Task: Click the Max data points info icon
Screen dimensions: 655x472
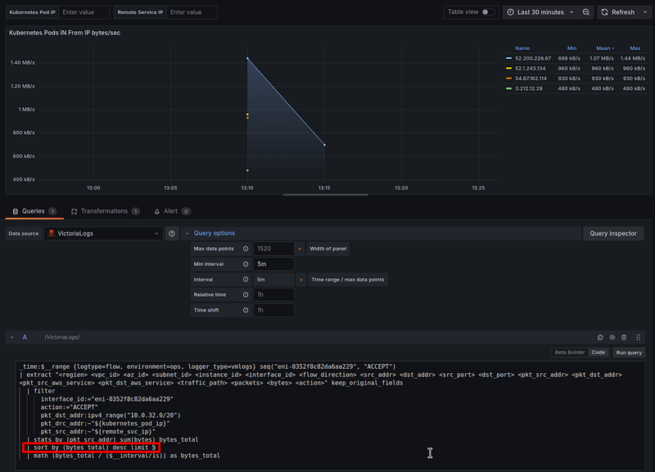Action: coord(246,249)
